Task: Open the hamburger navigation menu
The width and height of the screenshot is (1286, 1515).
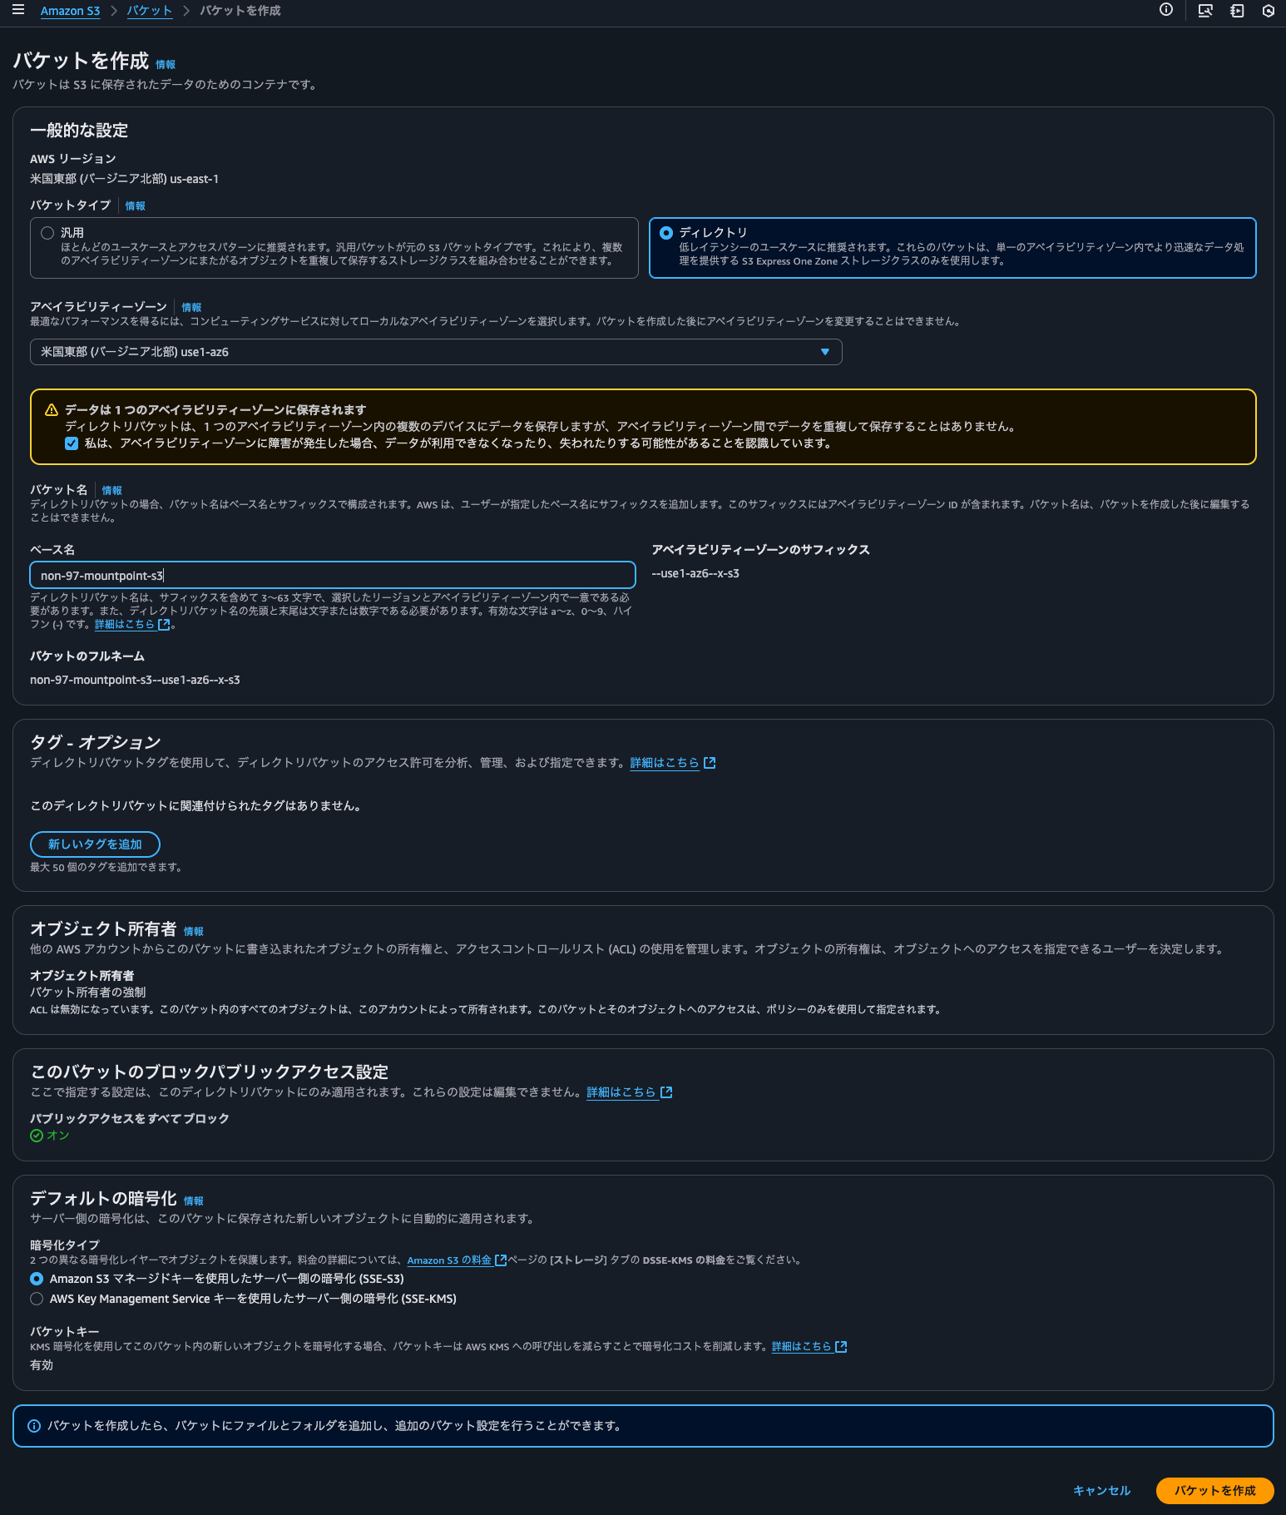Action: click(17, 10)
